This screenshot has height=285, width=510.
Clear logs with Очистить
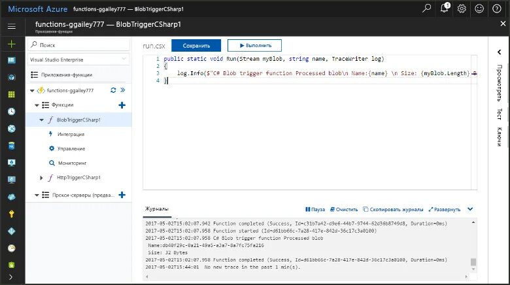(x=344, y=210)
